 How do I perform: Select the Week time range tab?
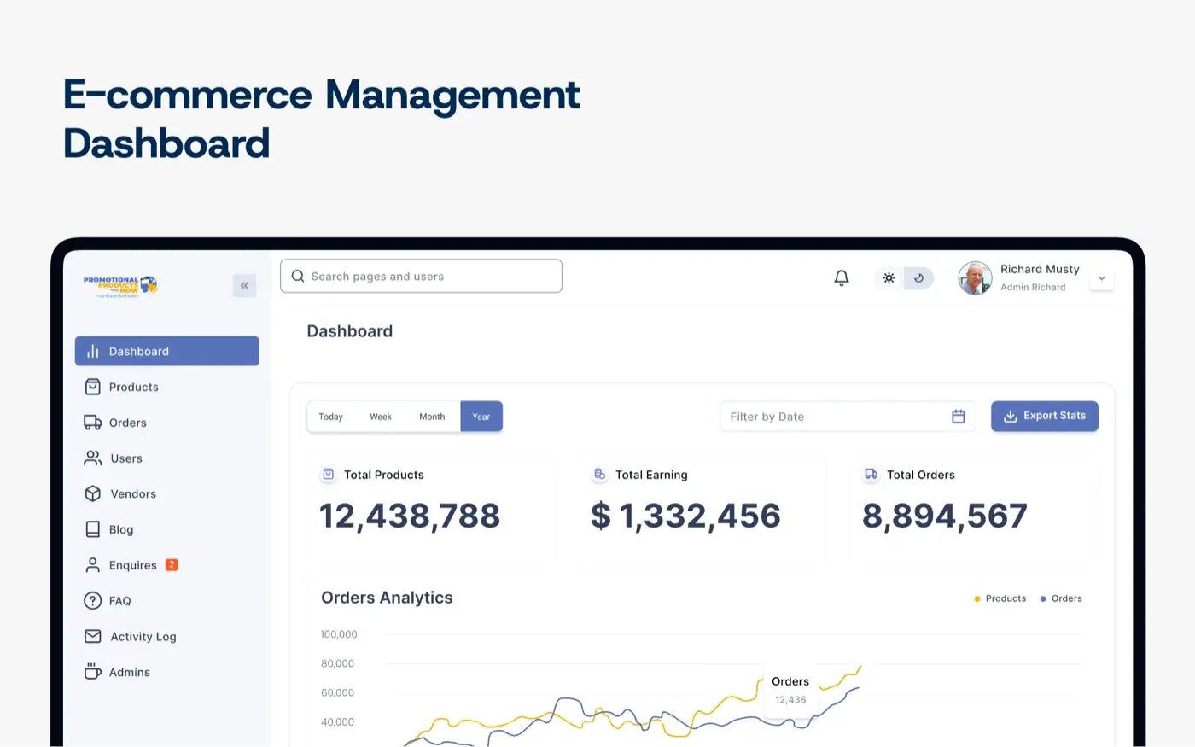coord(381,417)
